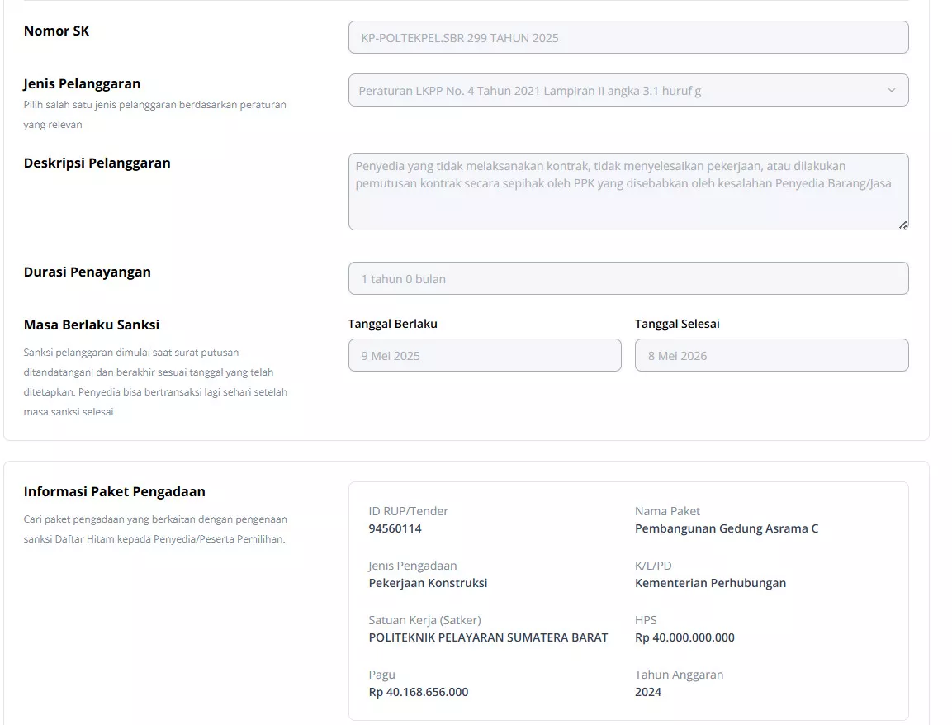Click the Pagu value Rp 40.168.656.000
Screen dimensions: 952x725
(x=419, y=692)
